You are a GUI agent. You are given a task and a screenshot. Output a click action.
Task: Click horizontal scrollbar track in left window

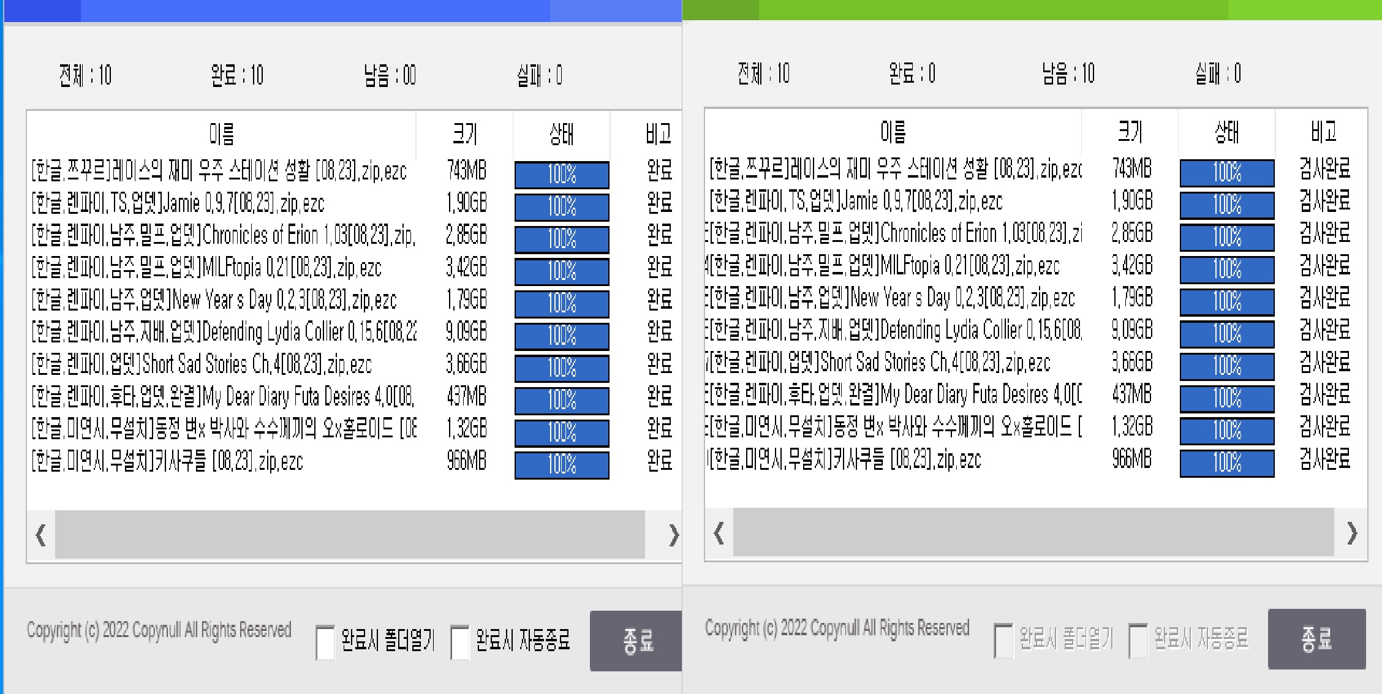[x=349, y=535]
